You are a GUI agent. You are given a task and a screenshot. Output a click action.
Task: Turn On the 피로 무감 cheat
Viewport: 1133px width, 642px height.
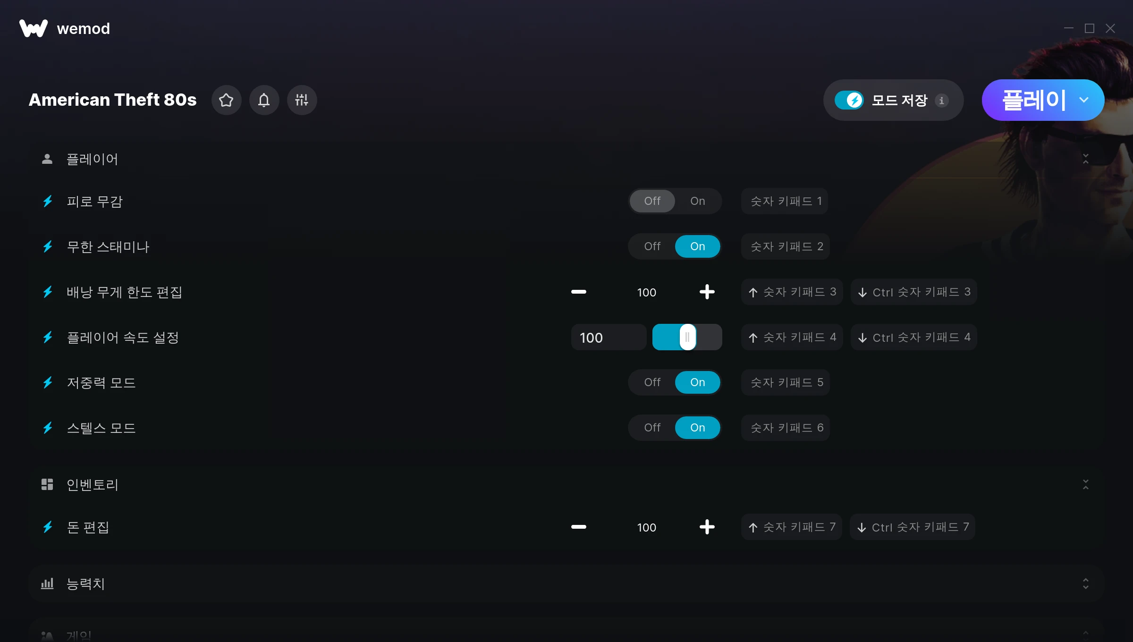pyautogui.click(x=698, y=201)
